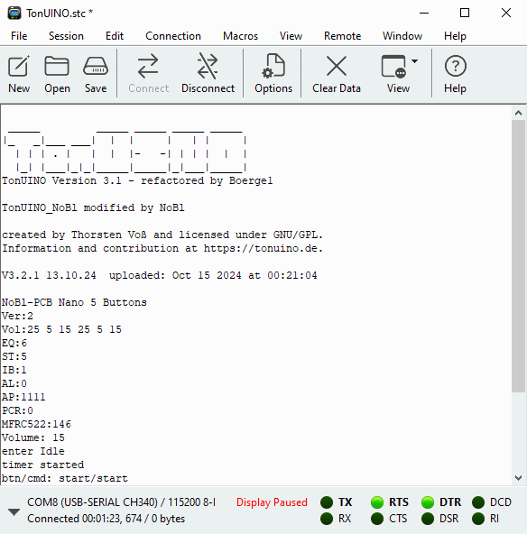Click the scrollbar down arrow
527x534 pixels.
click(519, 478)
